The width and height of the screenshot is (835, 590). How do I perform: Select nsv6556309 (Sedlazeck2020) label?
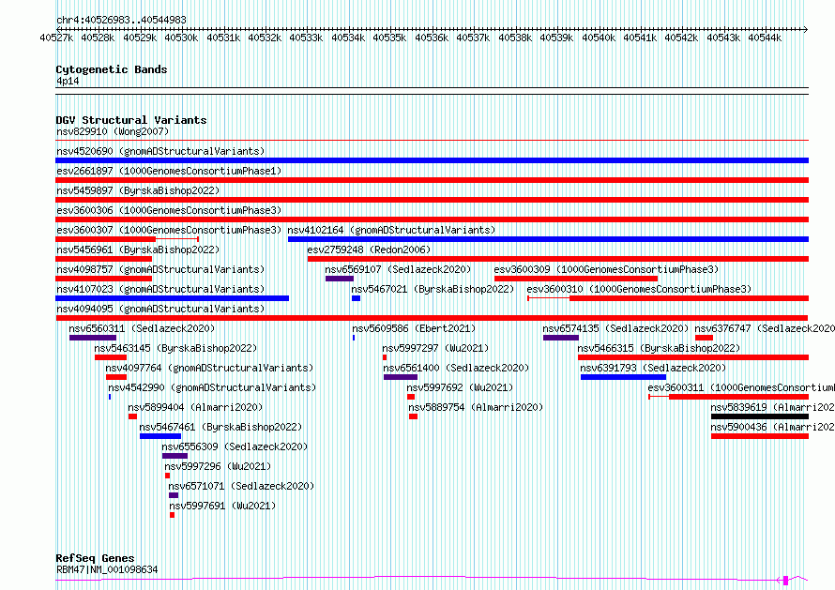235,446
